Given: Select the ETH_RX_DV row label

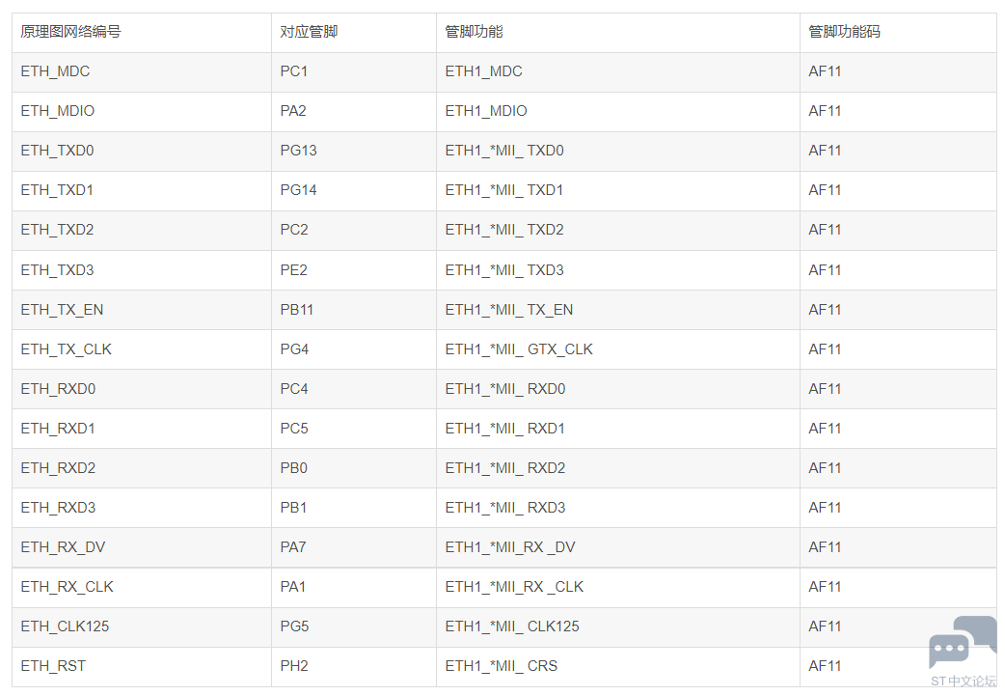Looking at the screenshot, I should pyautogui.click(x=63, y=547).
